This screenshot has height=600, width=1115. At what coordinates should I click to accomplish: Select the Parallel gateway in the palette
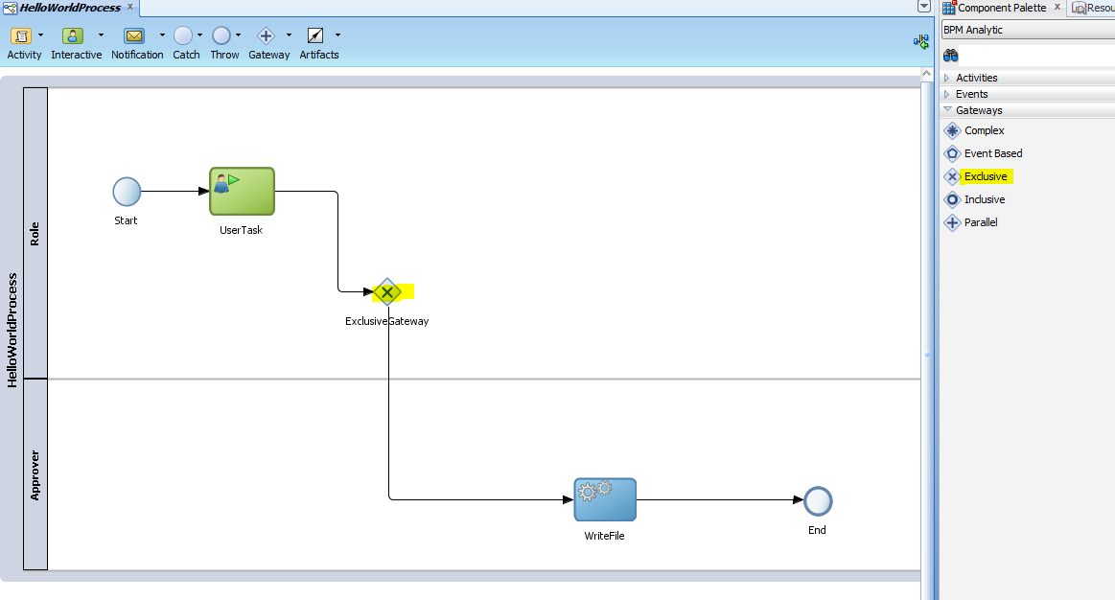pyautogui.click(x=981, y=222)
